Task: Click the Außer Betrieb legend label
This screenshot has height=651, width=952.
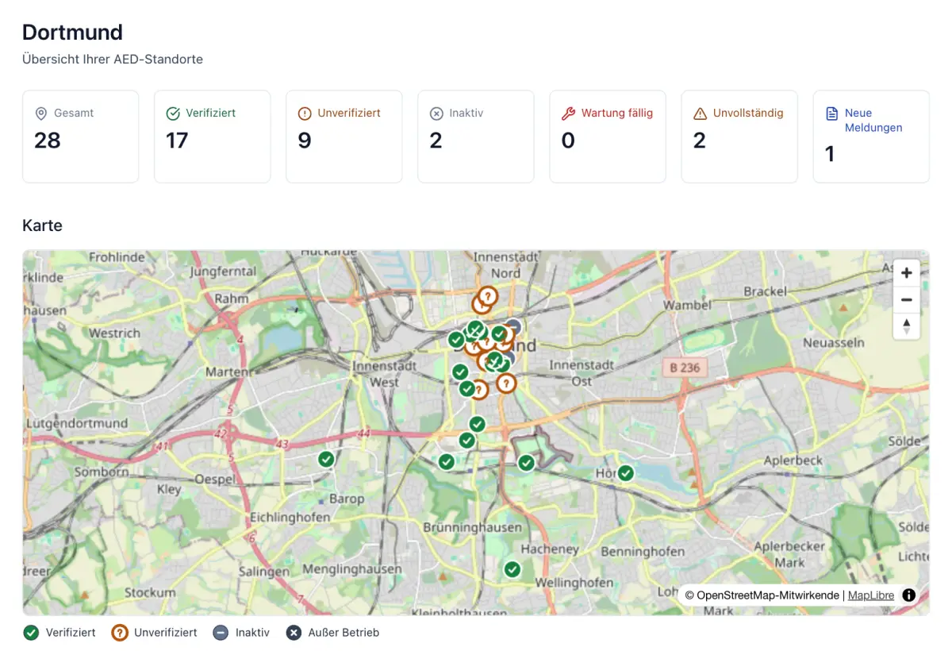Action: click(x=344, y=633)
